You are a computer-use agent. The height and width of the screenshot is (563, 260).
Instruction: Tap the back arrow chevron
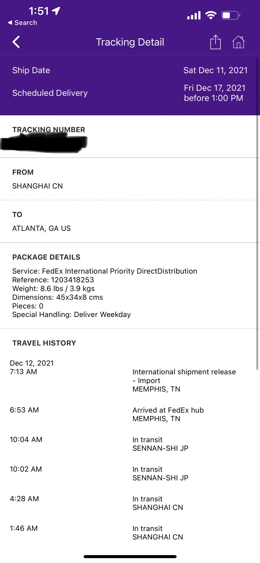click(16, 42)
